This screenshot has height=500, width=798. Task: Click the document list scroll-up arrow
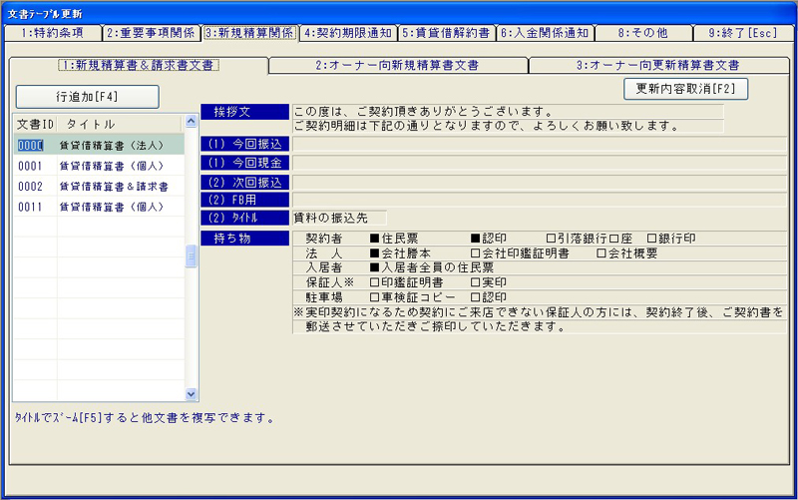[192, 123]
